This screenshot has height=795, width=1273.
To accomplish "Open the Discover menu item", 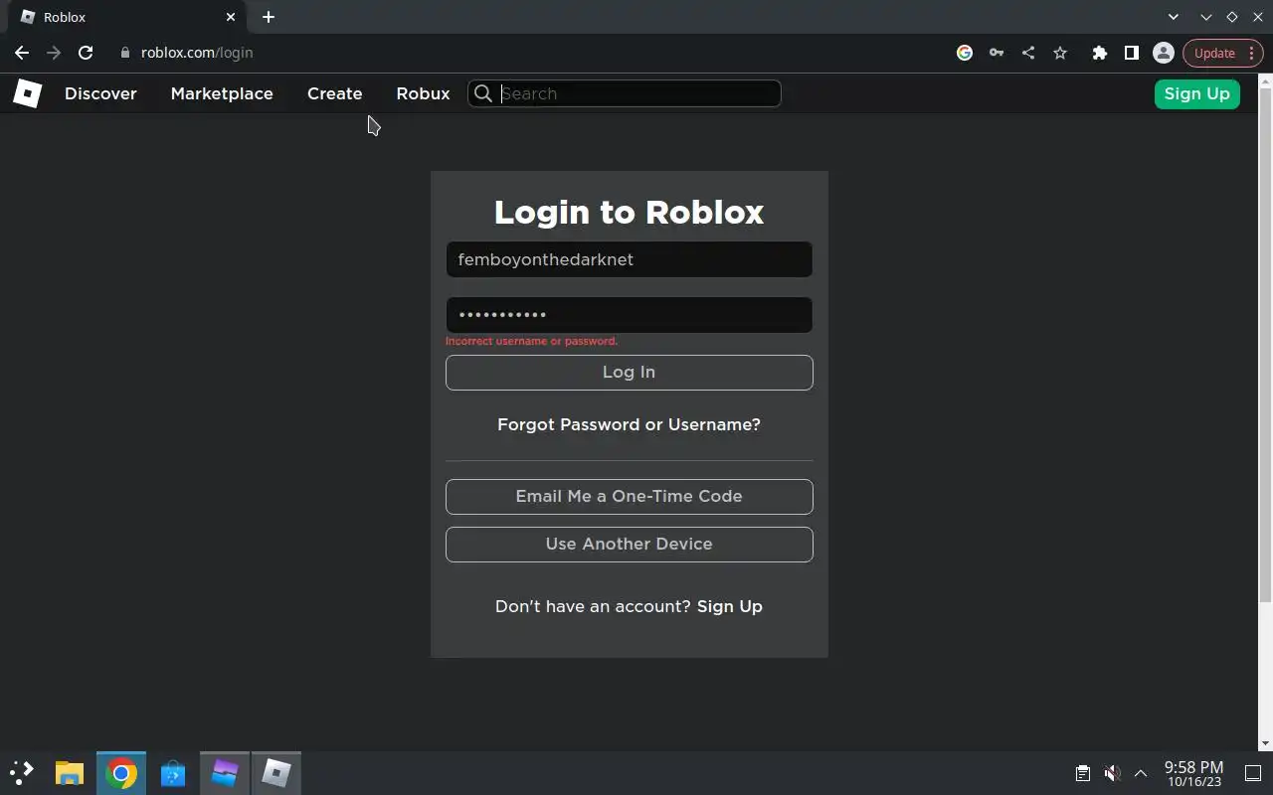I will tap(100, 93).
